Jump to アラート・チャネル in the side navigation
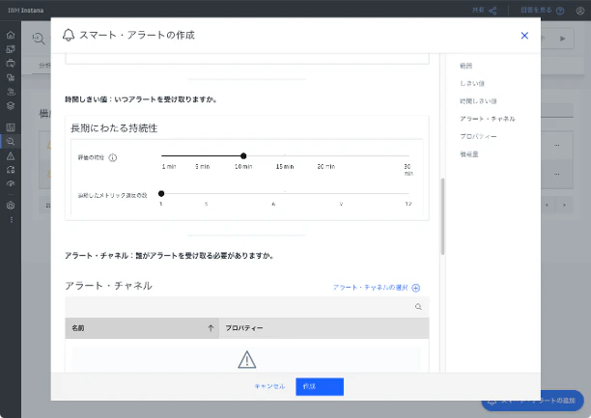The width and height of the screenshot is (591, 418). coord(488,119)
